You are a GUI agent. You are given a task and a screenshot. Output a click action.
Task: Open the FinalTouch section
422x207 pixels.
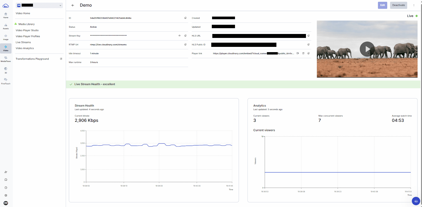[6, 81]
